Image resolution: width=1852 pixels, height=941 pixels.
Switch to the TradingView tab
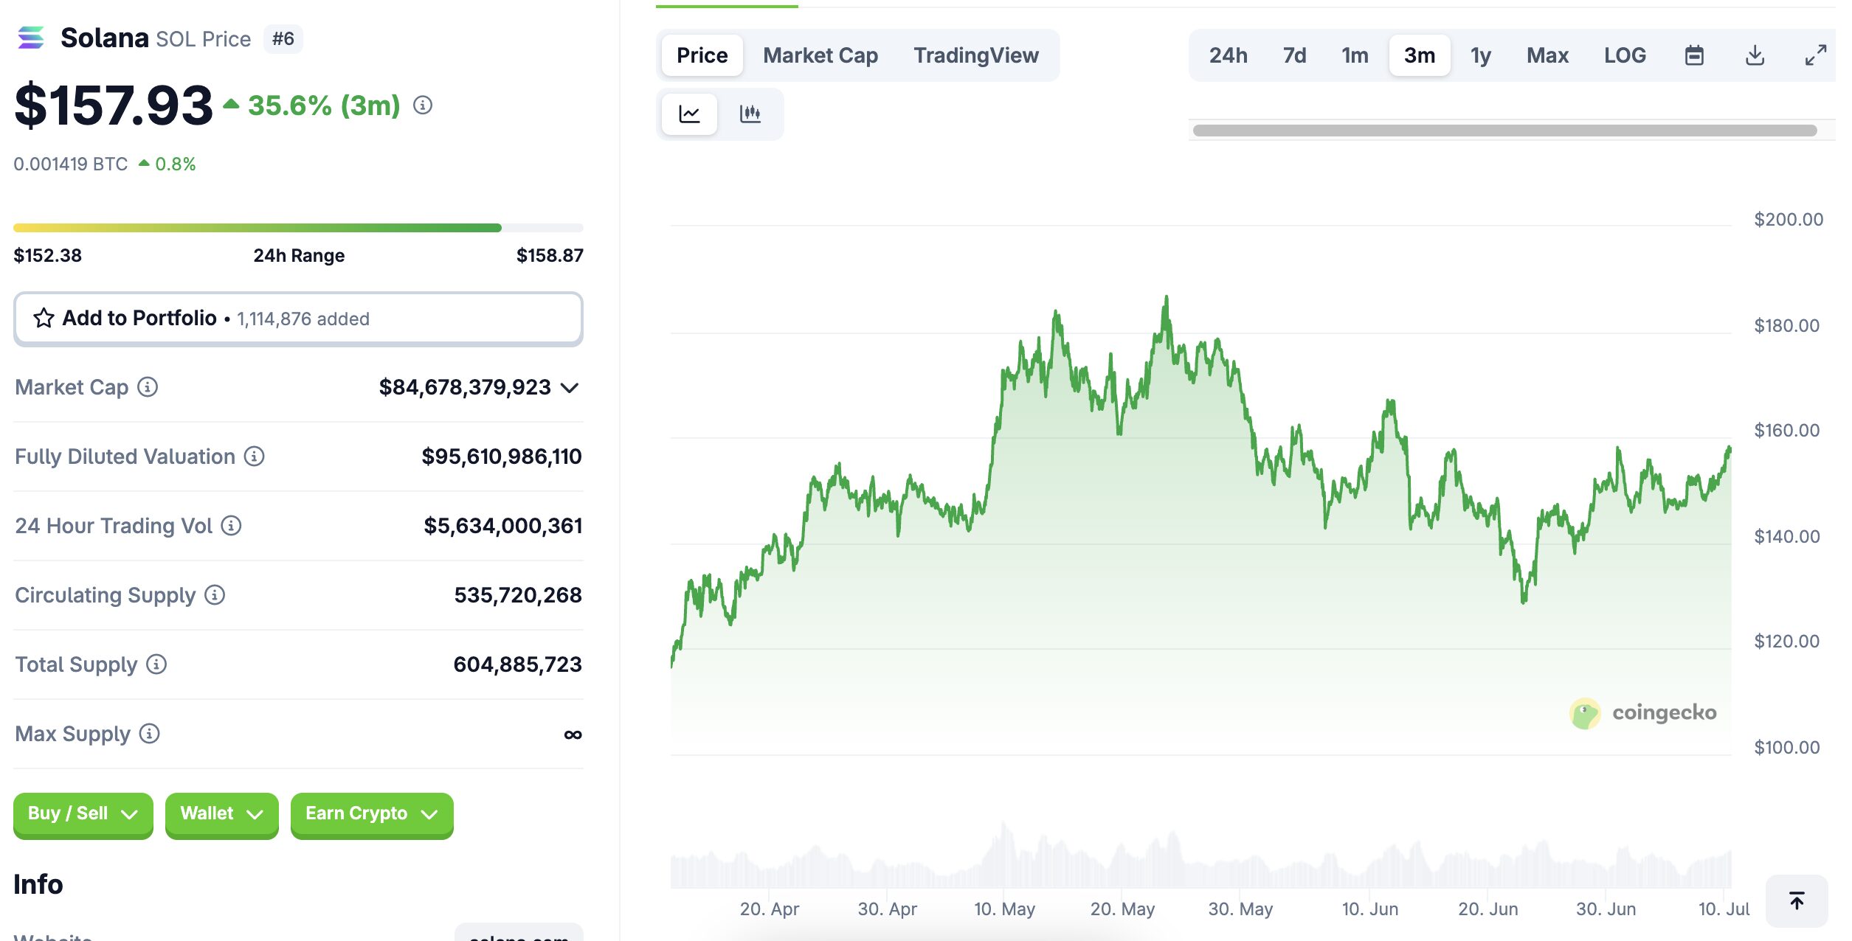[x=975, y=55]
